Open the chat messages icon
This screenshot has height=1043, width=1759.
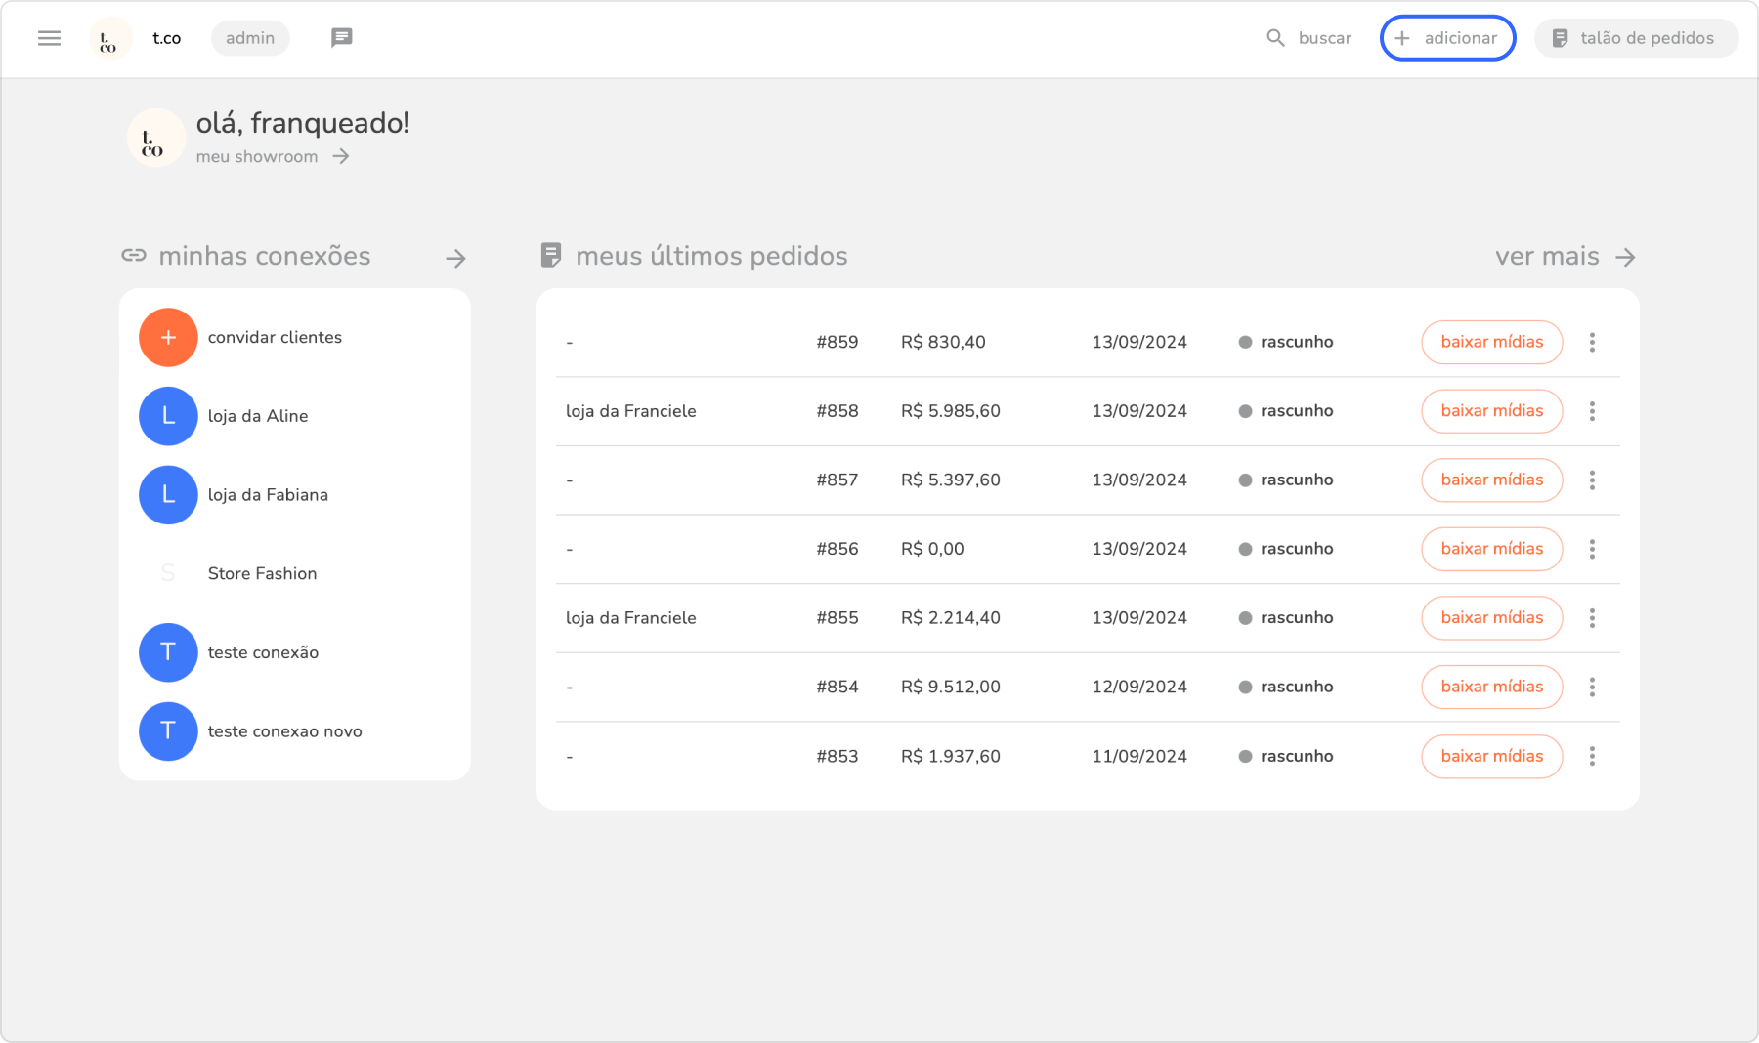pos(341,38)
